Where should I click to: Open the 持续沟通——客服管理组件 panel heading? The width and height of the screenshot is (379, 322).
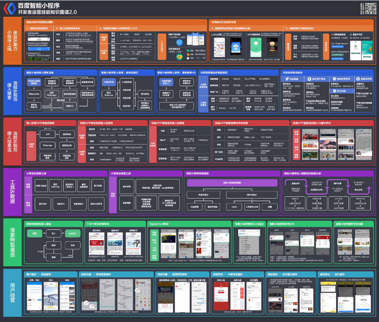click(173, 274)
